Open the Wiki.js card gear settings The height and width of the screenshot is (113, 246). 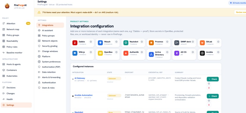[91, 52]
